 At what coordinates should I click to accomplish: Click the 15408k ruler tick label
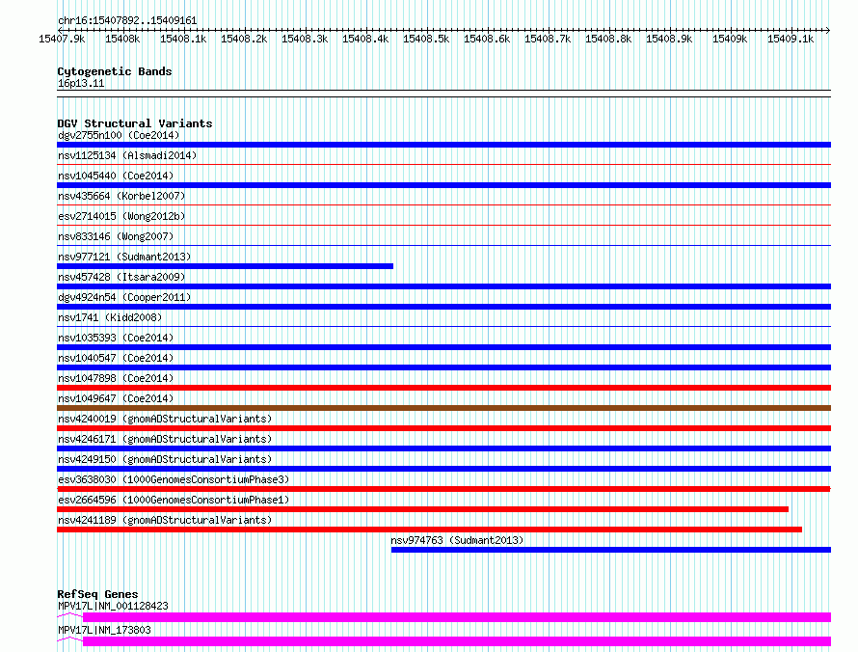coord(122,39)
